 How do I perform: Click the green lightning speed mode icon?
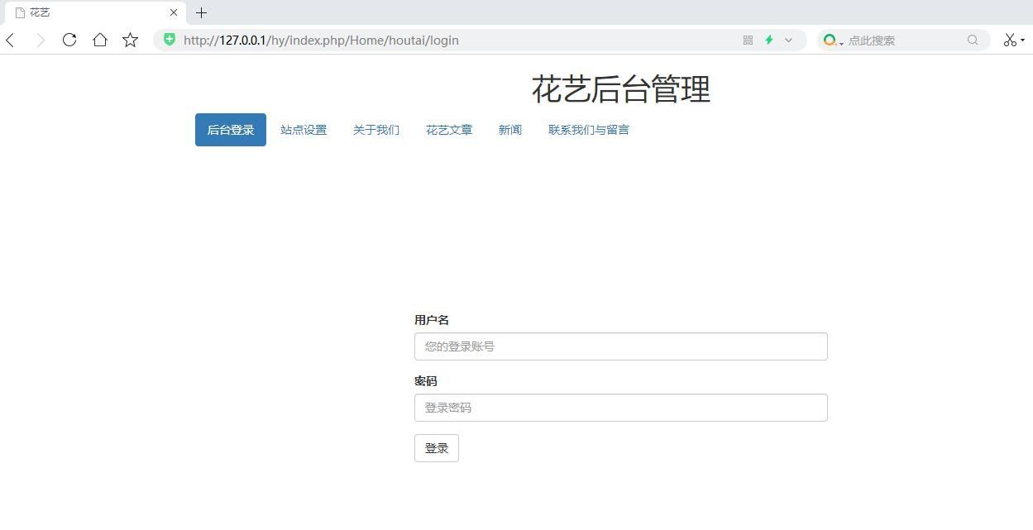pos(768,40)
